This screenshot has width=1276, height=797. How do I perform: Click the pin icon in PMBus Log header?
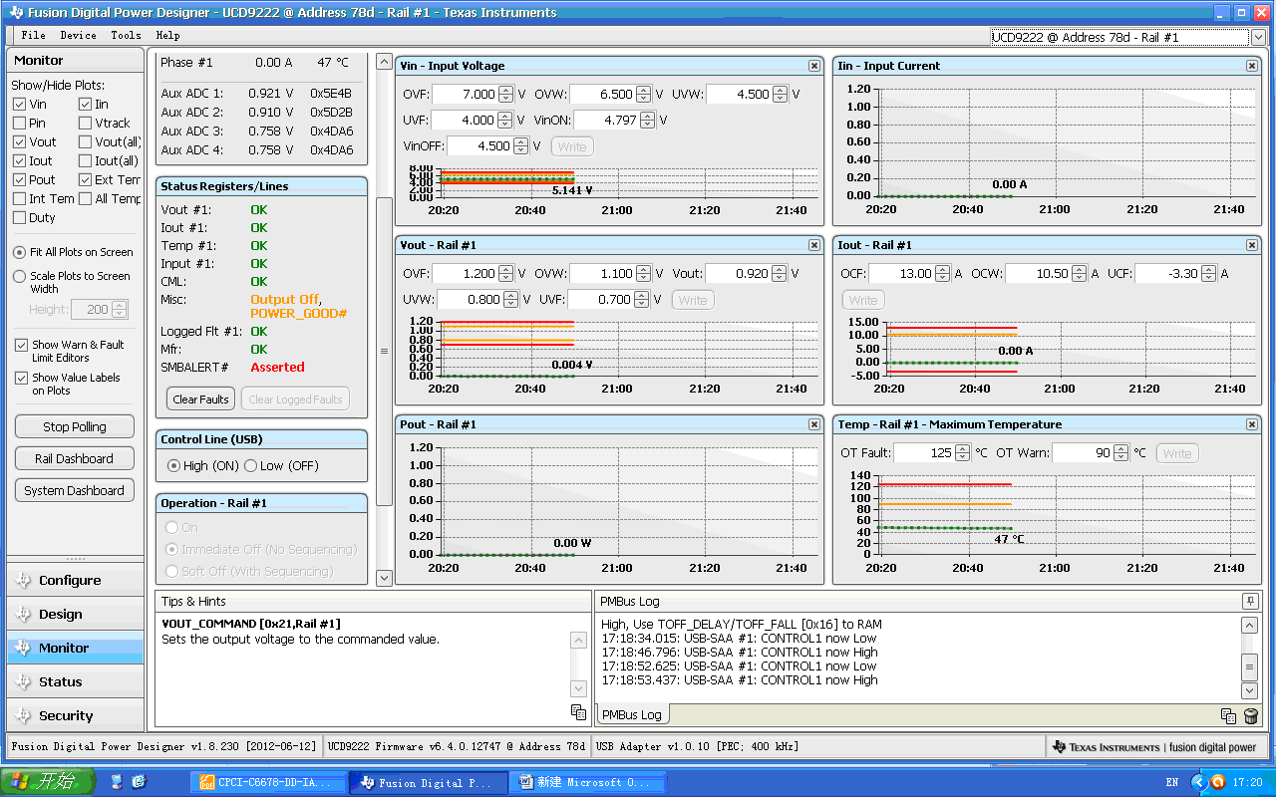1249,601
